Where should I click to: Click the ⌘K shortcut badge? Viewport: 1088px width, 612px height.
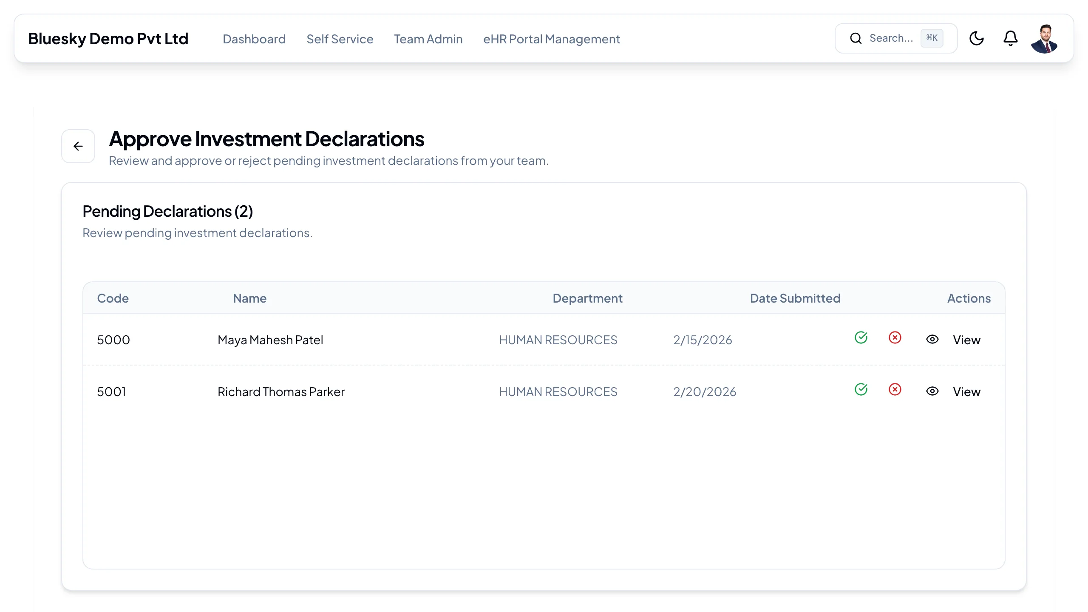[932, 38]
